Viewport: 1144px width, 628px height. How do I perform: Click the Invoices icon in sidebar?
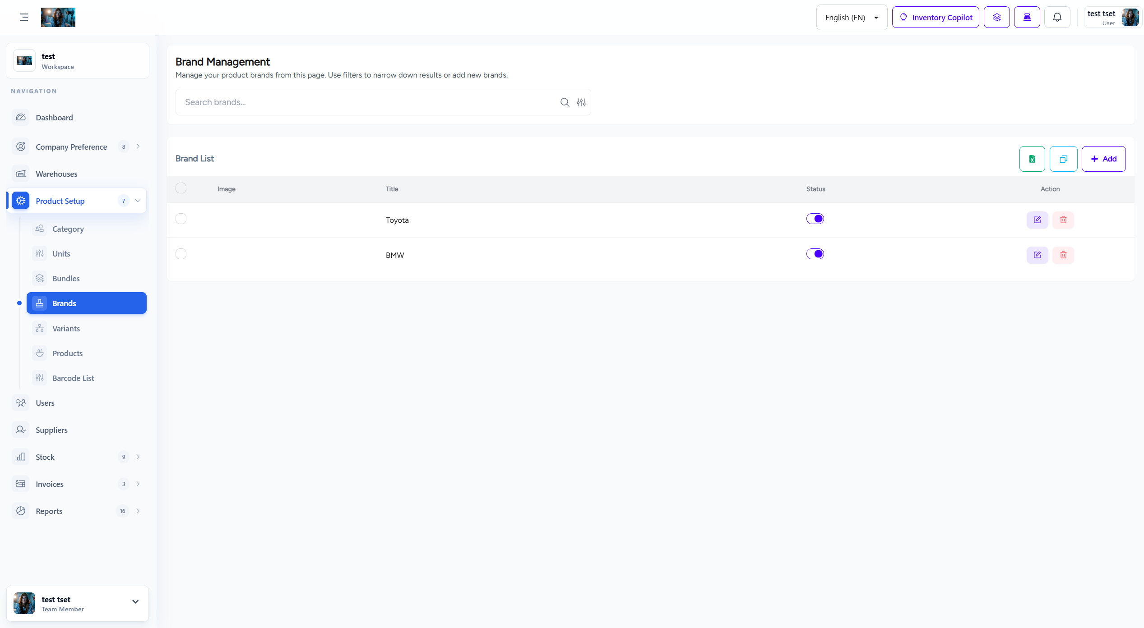21,484
